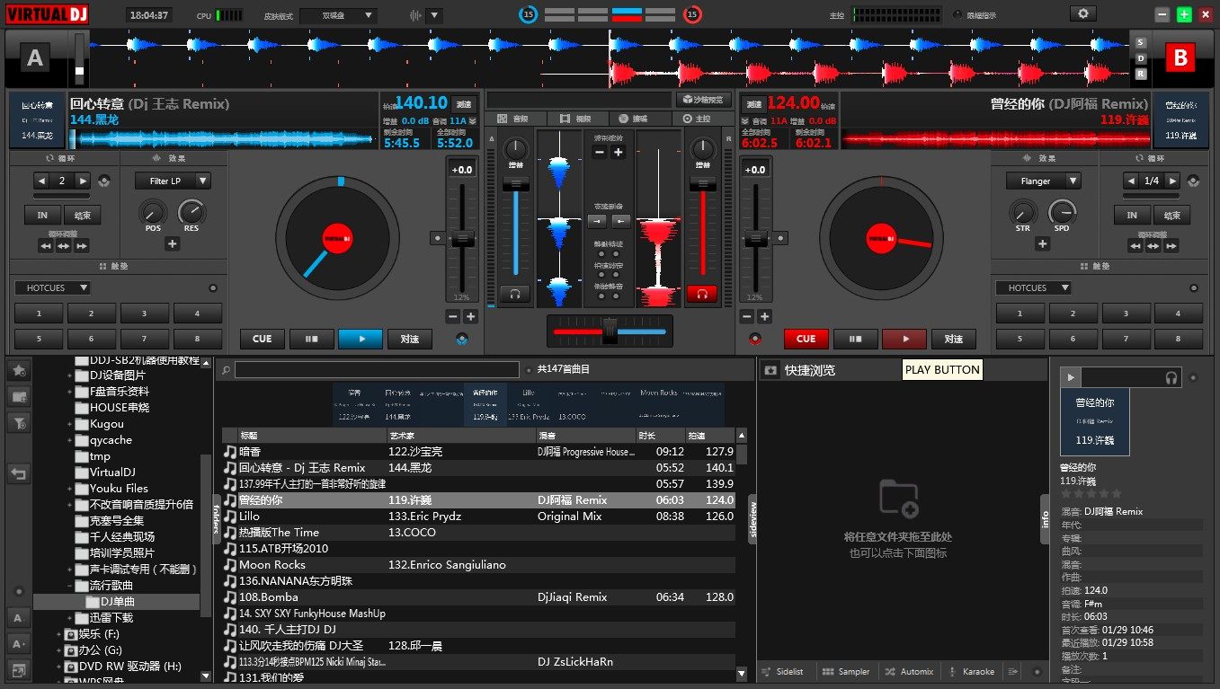Open Filter LP effect dropdown

coord(174,181)
